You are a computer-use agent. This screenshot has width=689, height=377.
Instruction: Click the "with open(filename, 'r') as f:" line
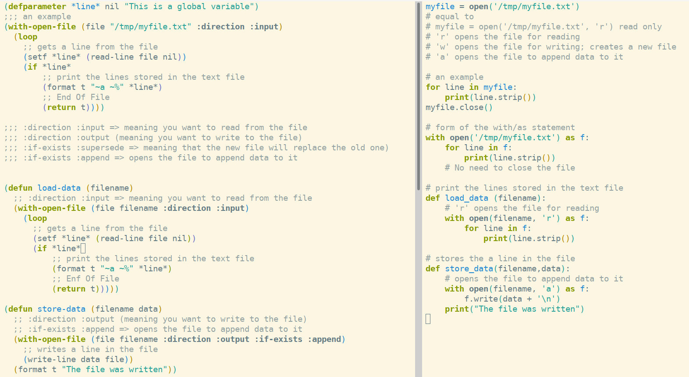tap(517, 218)
